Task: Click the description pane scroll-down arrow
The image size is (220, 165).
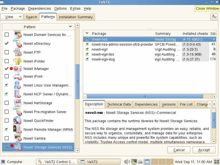Action: coord(214,141)
